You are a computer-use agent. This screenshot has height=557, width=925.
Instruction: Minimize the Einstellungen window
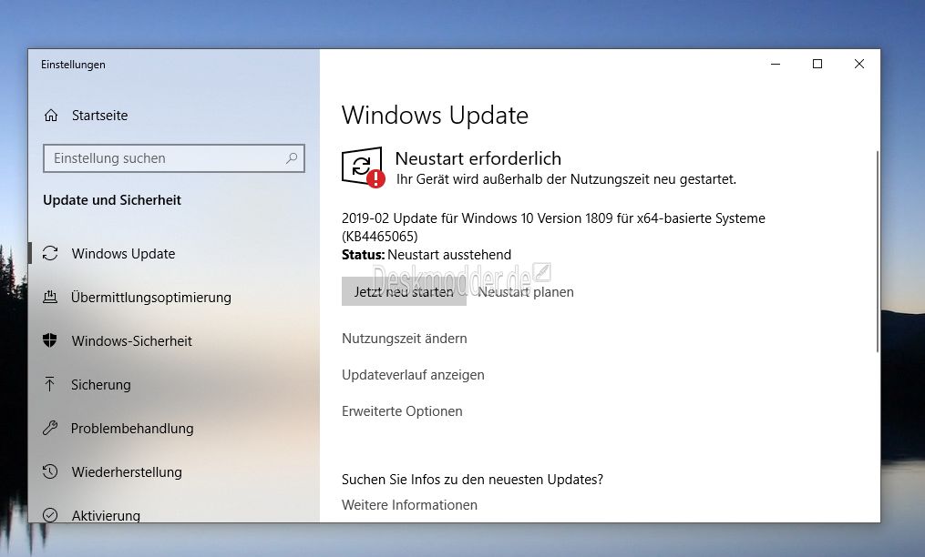pyautogui.click(x=776, y=65)
